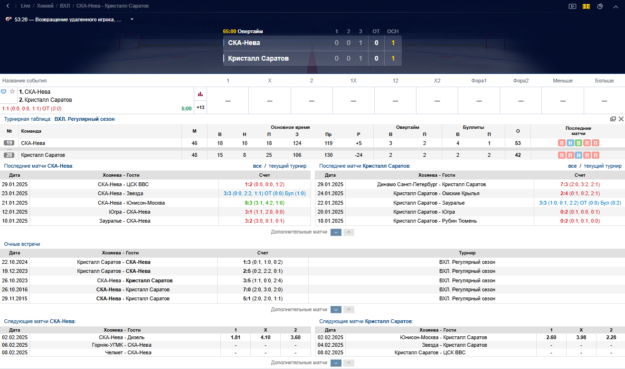Click the hockey puck event icon near 53:20
The width and height of the screenshot is (625, 369).
9,19
